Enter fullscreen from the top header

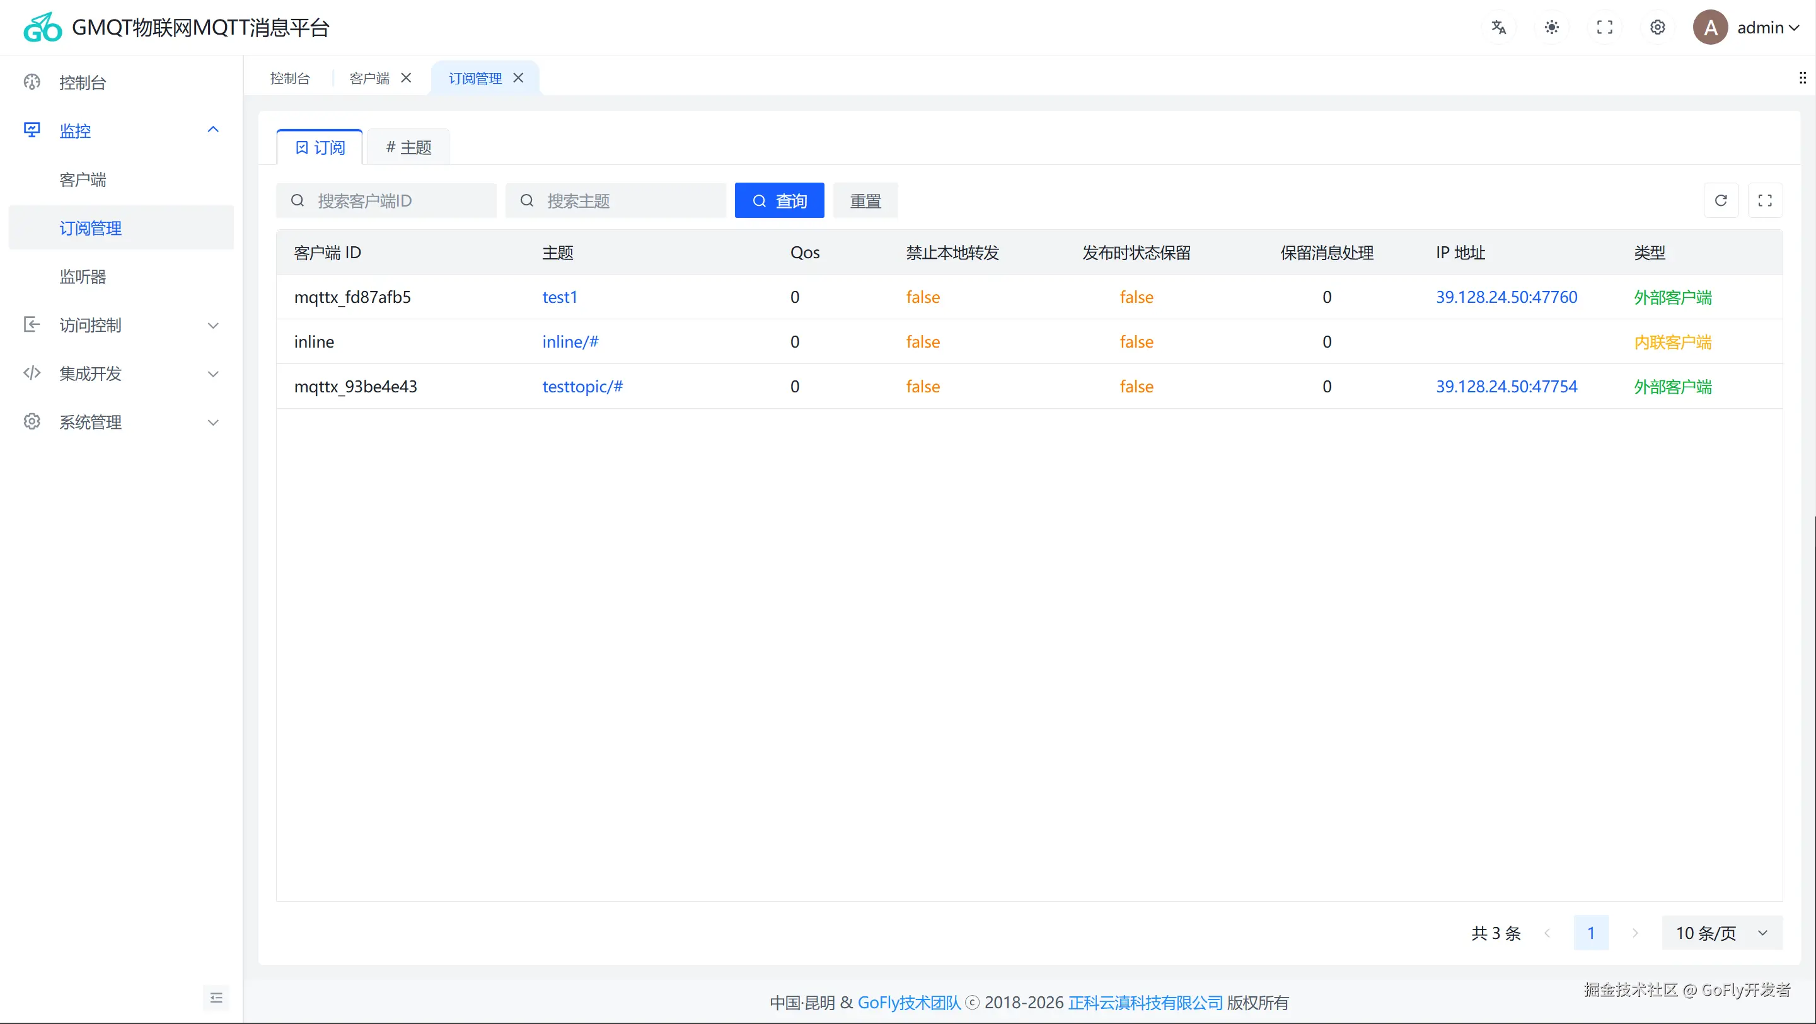[x=1604, y=28]
